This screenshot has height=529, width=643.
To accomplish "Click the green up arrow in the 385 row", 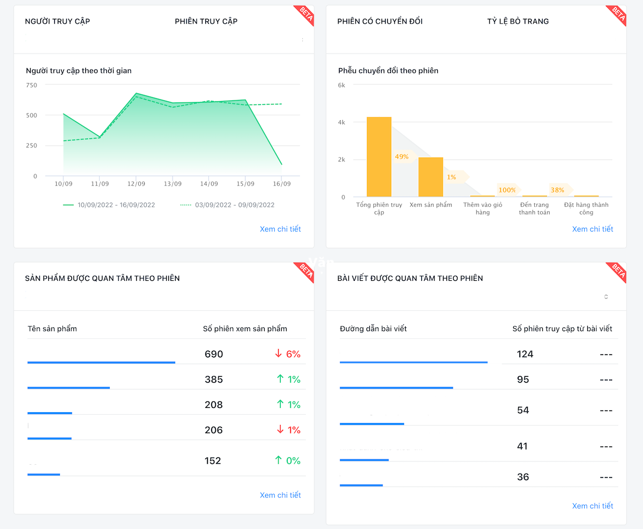I will click(x=280, y=379).
